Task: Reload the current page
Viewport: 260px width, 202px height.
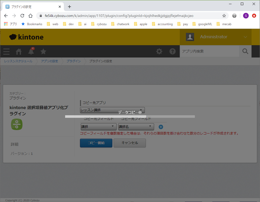Action: [22, 16]
